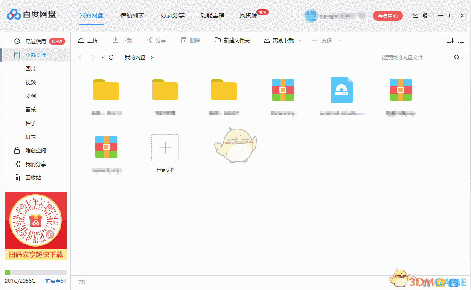Click the 会员中心 button

387,15
